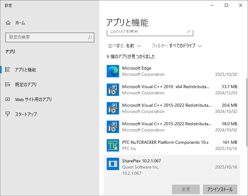Click the 変更 button for SharePlex
248x196 pixels.
pyautogui.click(x=185, y=189)
